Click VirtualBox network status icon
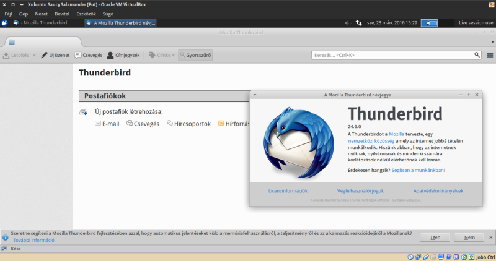 click(x=418, y=257)
